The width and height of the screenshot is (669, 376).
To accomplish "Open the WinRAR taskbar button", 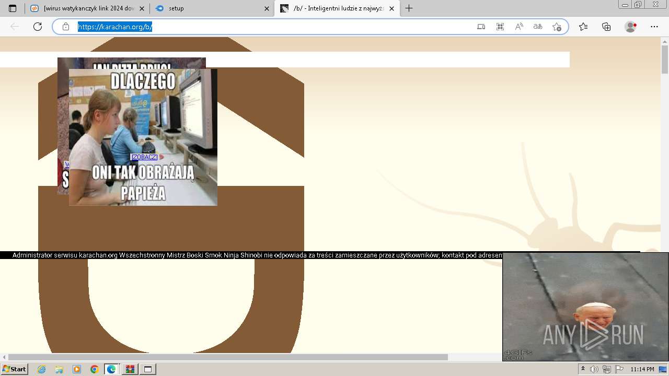I will (130, 369).
